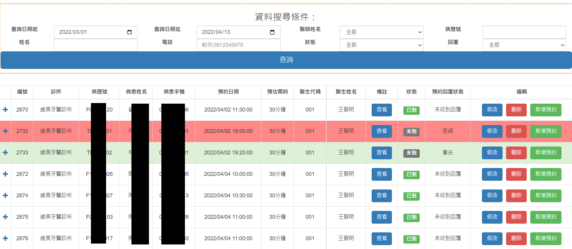Open the 狀態 filter dropdown

tap(381, 45)
